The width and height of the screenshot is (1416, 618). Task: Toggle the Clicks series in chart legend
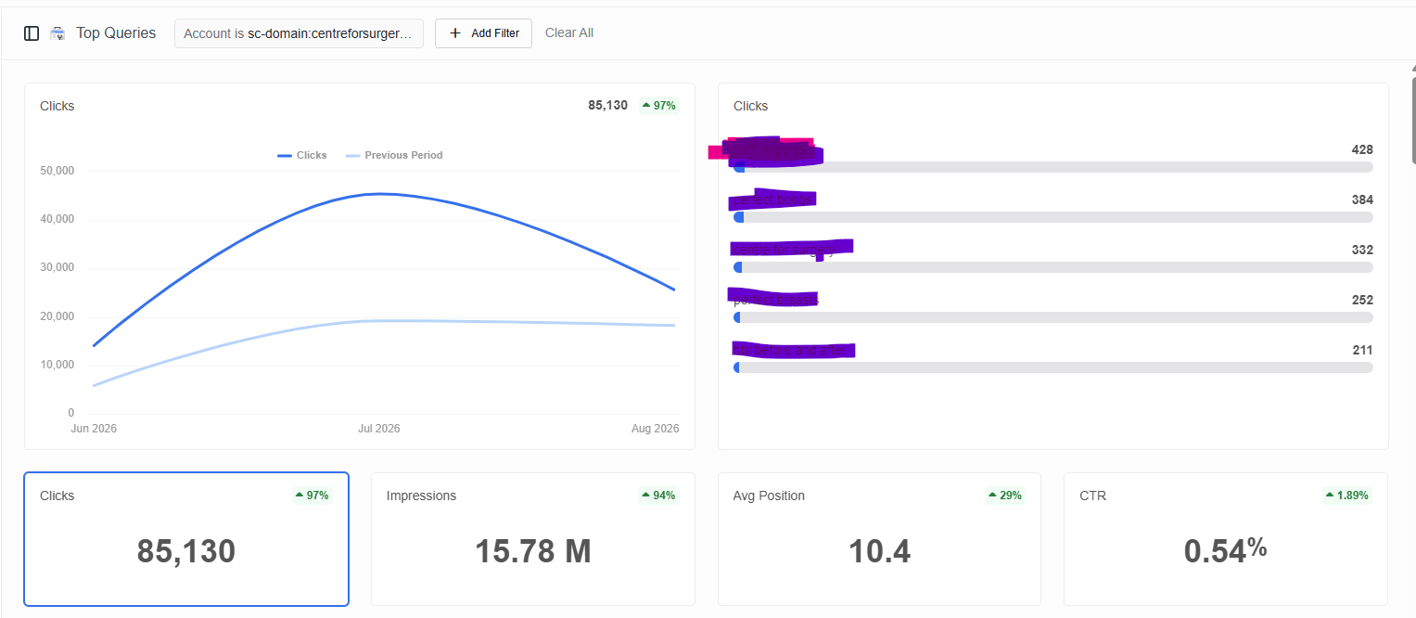click(302, 156)
